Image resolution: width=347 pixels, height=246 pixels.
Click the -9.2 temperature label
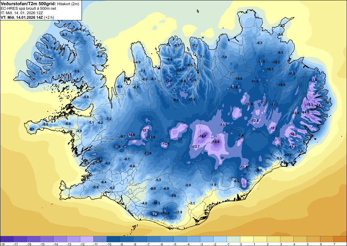click(x=259, y=170)
